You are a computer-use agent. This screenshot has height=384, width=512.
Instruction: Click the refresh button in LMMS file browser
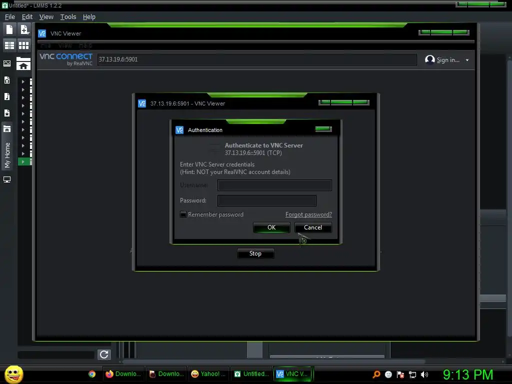[104, 354]
